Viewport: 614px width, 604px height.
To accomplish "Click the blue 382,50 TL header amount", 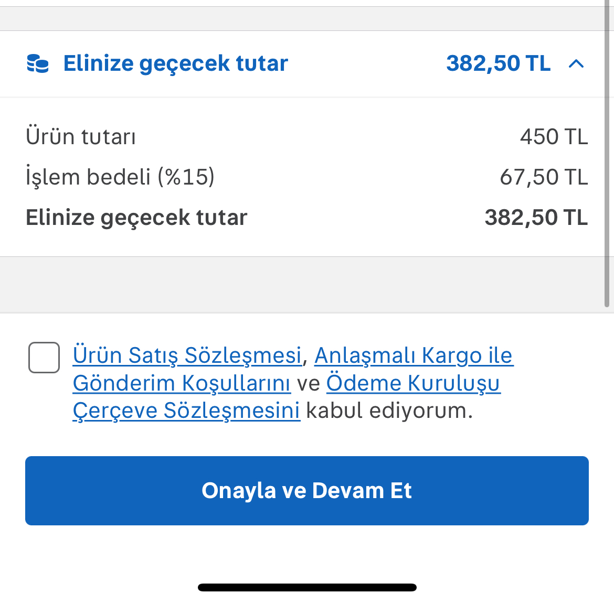I will pos(498,63).
